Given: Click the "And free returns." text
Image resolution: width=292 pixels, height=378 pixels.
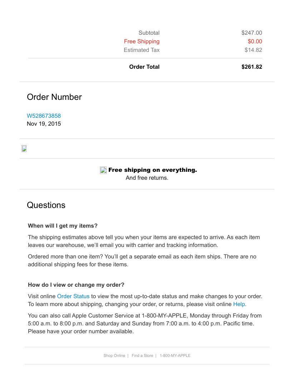Looking at the screenshot, I should 147,178.
